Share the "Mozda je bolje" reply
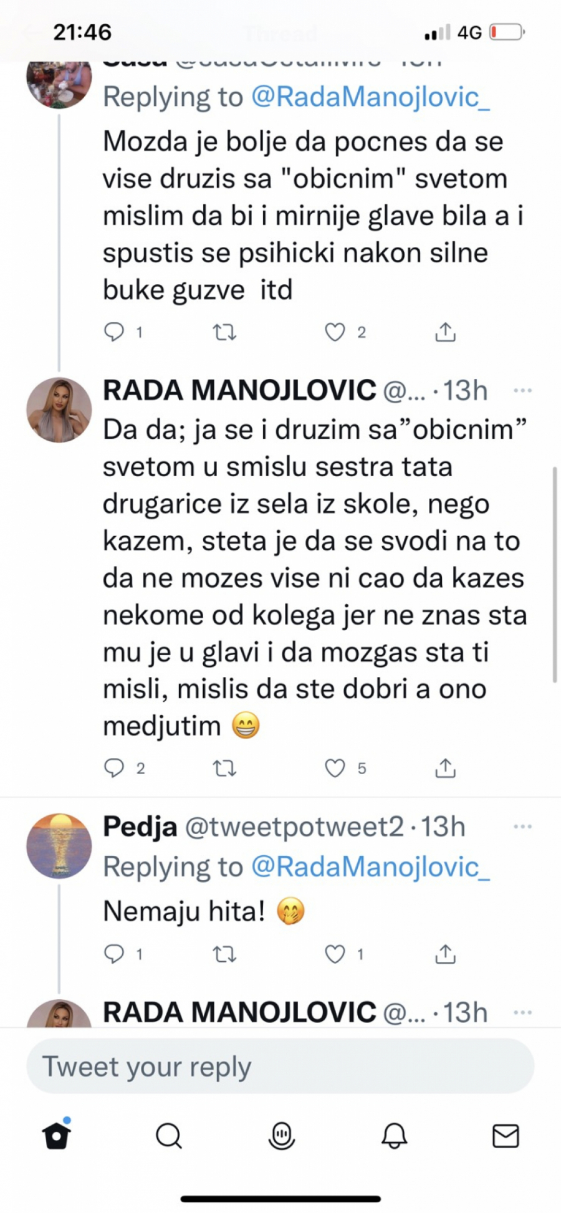Screen dimensions: 561x1213 445,332
